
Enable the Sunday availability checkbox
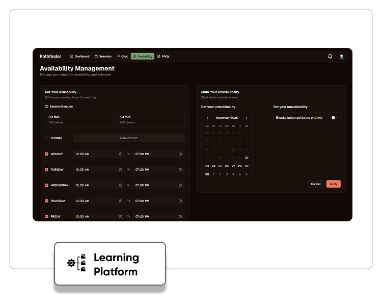(x=47, y=138)
